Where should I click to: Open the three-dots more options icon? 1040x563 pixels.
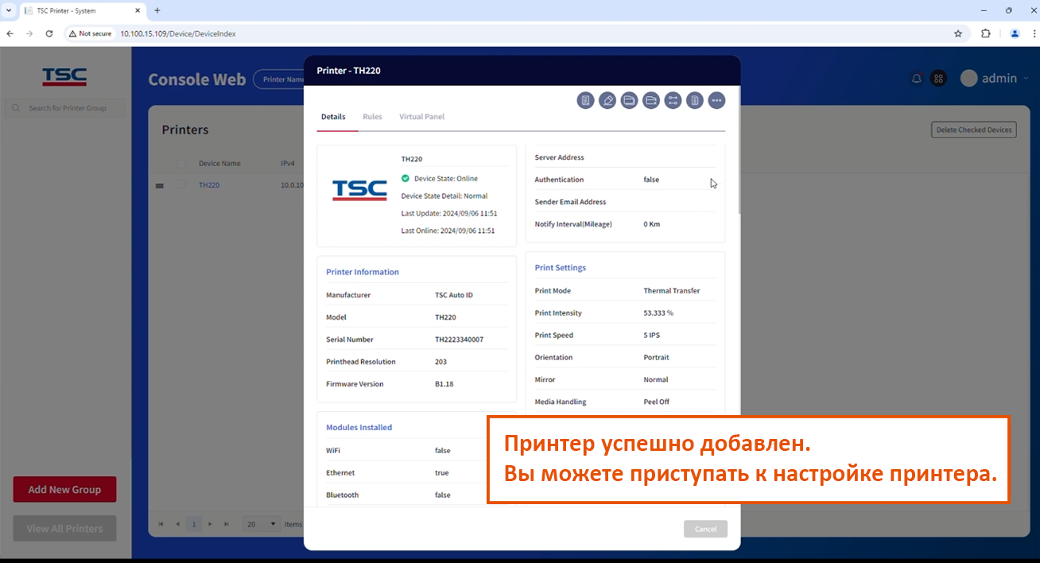coord(716,101)
